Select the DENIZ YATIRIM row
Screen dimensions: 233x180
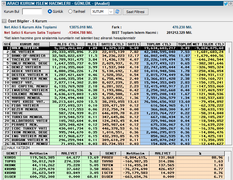coord(114,67)
